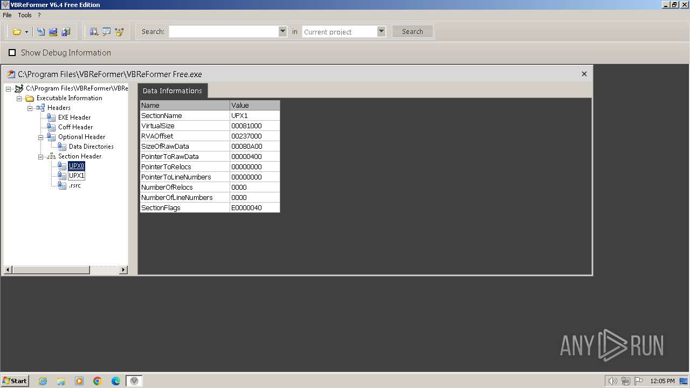Click the .rsrc section icon
690x388 pixels.
point(62,185)
